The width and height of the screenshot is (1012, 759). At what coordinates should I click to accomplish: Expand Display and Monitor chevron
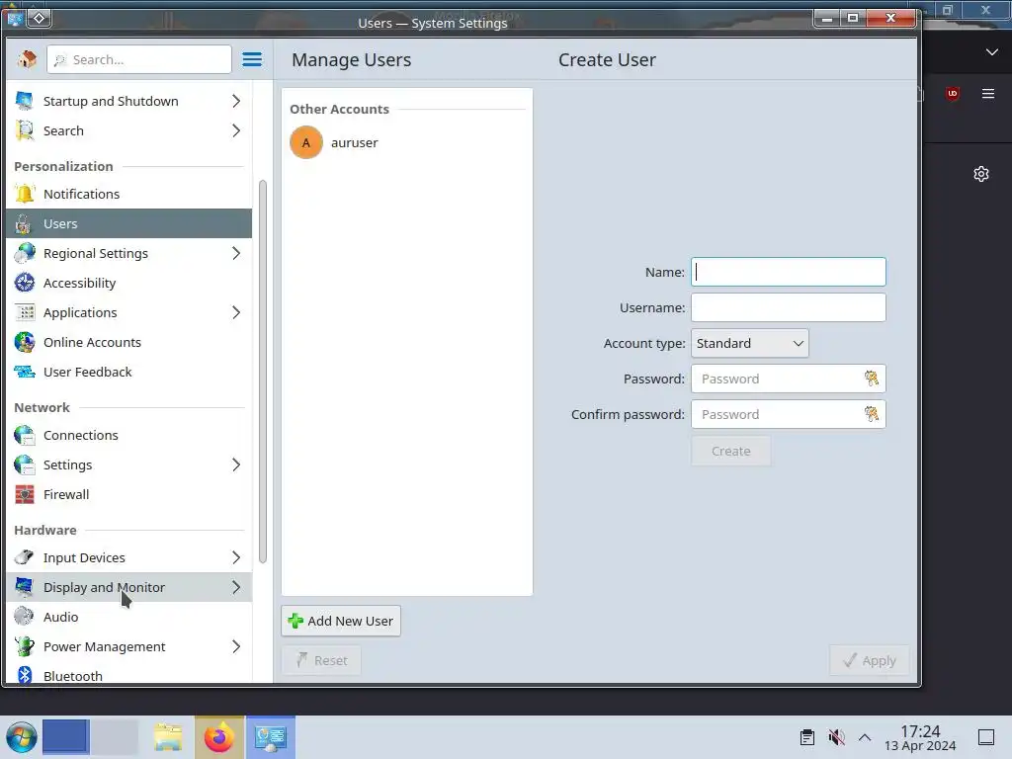click(x=236, y=587)
